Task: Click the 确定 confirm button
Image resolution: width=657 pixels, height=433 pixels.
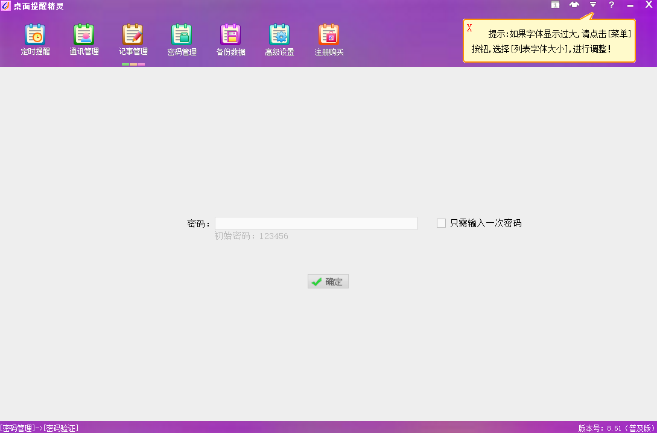Action: 328,282
